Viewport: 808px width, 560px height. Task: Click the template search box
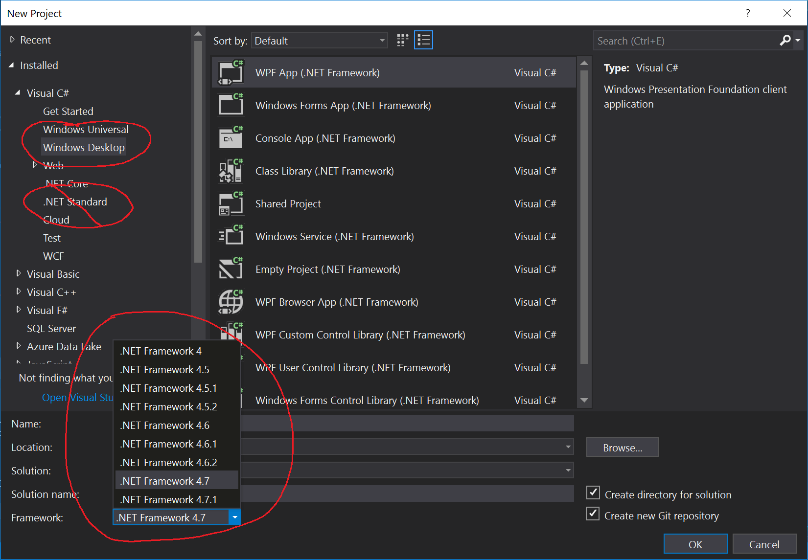click(685, 41)
